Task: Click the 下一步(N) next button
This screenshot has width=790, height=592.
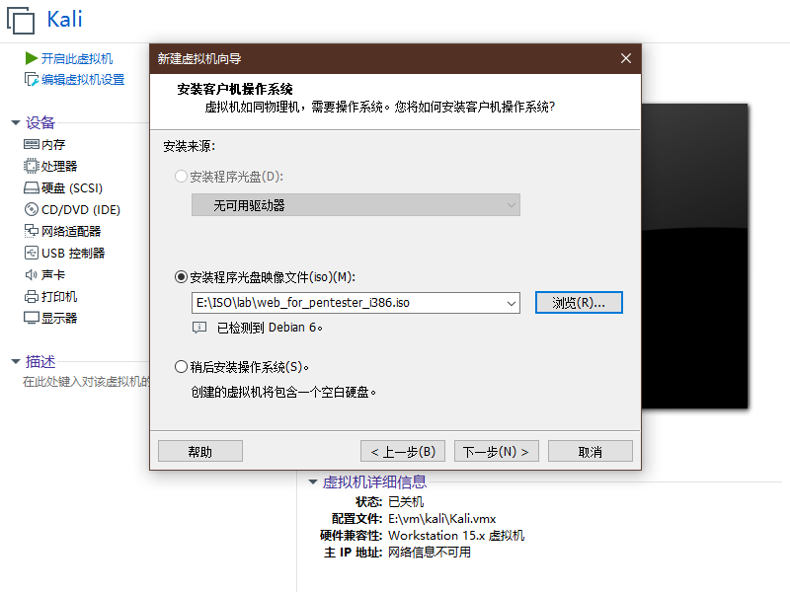Action: pos(497,451)
